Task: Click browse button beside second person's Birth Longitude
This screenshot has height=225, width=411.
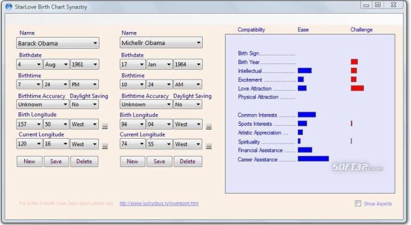Action: [x=209, y=126]
